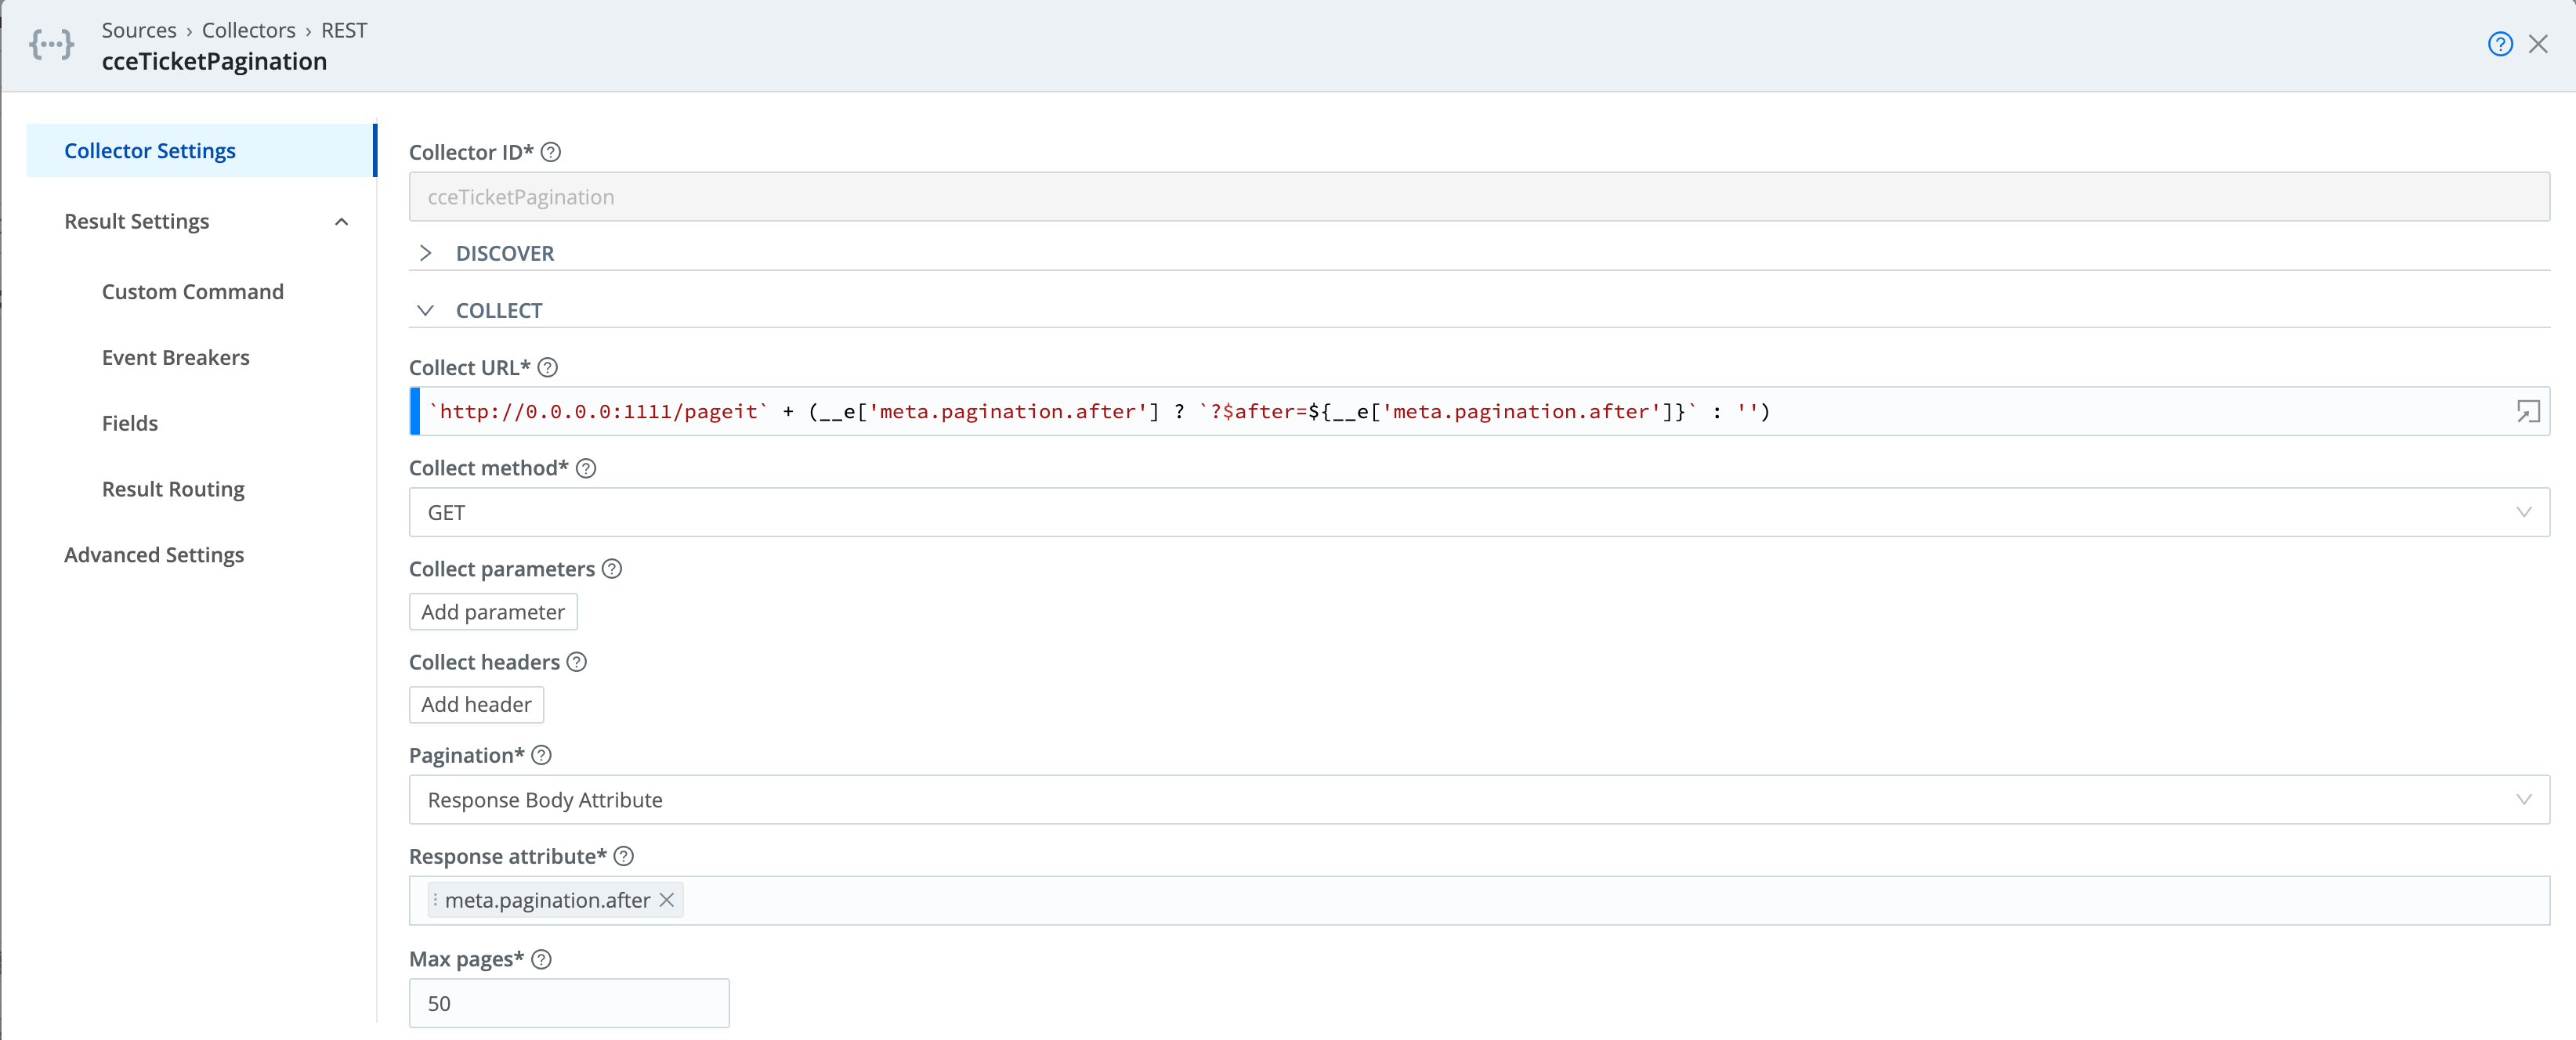Image resolution: width=2576 pixels, height=1040 pixels.
Task: Click the Response attribute help icon
Action: tap(624, 857)
